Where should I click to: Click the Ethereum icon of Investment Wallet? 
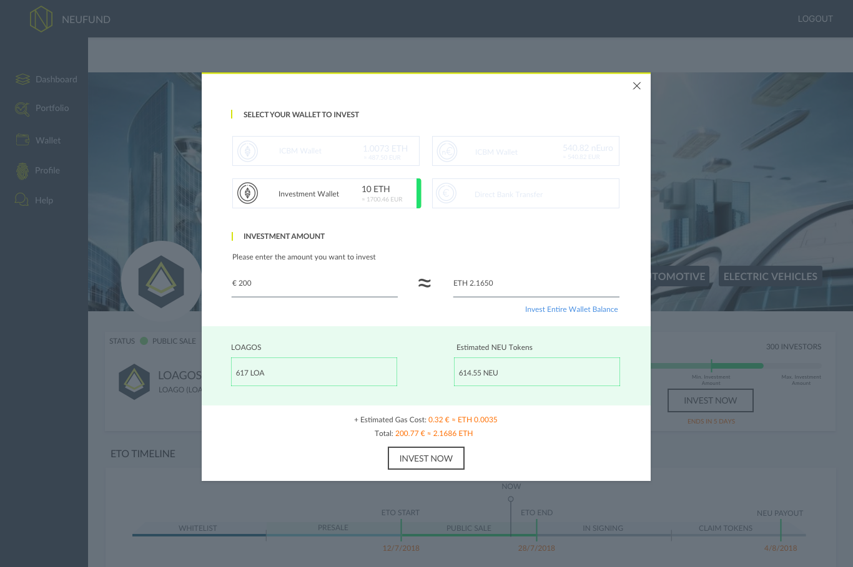click(248, 193)
